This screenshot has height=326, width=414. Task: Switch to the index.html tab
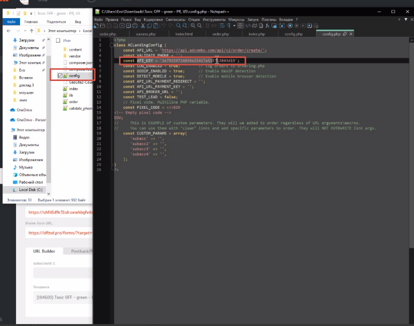(x=183, y=34)
